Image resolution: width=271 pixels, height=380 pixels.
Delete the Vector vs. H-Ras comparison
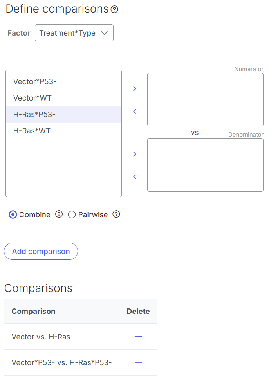138,337
